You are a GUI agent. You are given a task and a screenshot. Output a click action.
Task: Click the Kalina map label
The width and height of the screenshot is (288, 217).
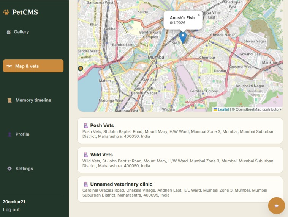142,12
